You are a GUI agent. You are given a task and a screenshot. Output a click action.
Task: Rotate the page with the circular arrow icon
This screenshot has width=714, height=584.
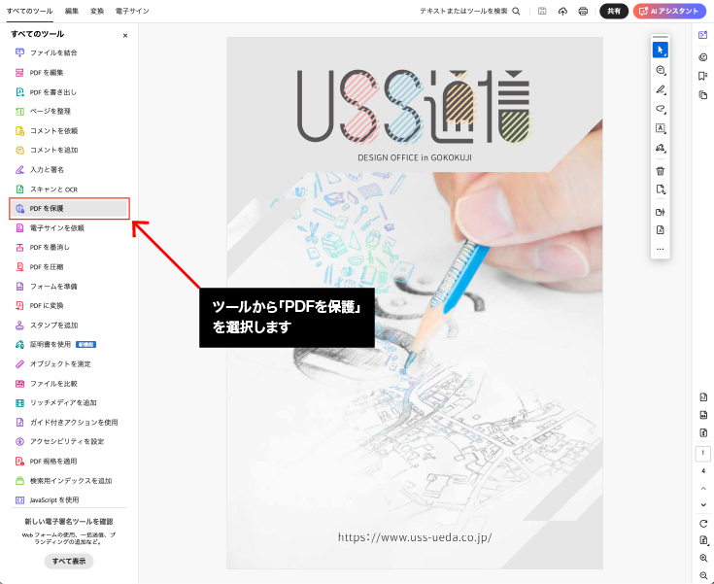point(703,524)
